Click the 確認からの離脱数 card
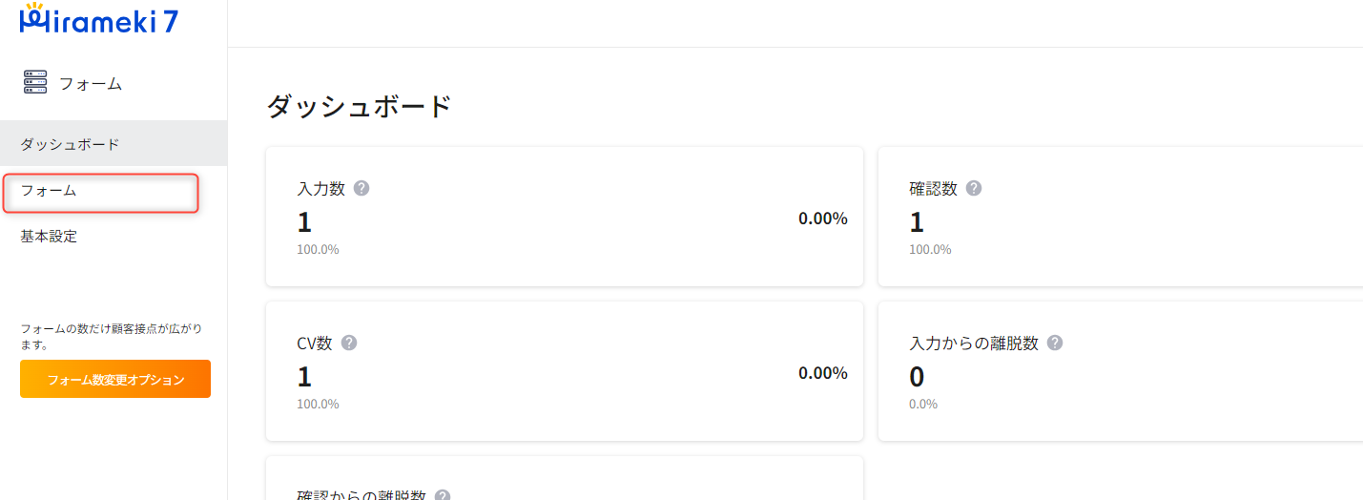 pyautogui.click(x=565, y=478)
